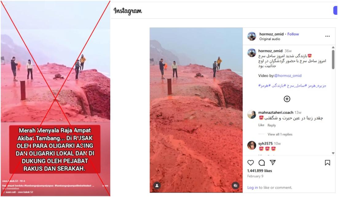The height and width of the screenshot is (197, 338).
Task: Unmute video with speaker icon
Action: [235, 185]
